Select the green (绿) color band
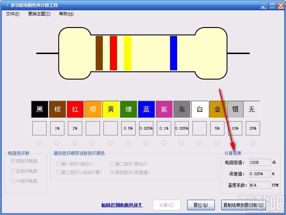The image size is (286, 215). pyautogui.click(x=128, y=109)
